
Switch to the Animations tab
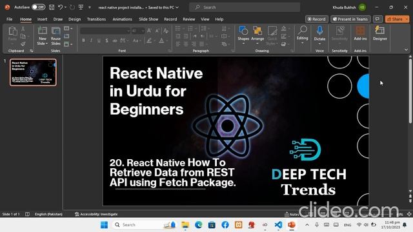coord(122,19)
